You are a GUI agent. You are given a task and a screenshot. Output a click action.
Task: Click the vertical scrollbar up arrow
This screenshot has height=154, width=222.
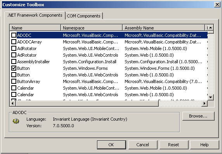click(210, 28)
